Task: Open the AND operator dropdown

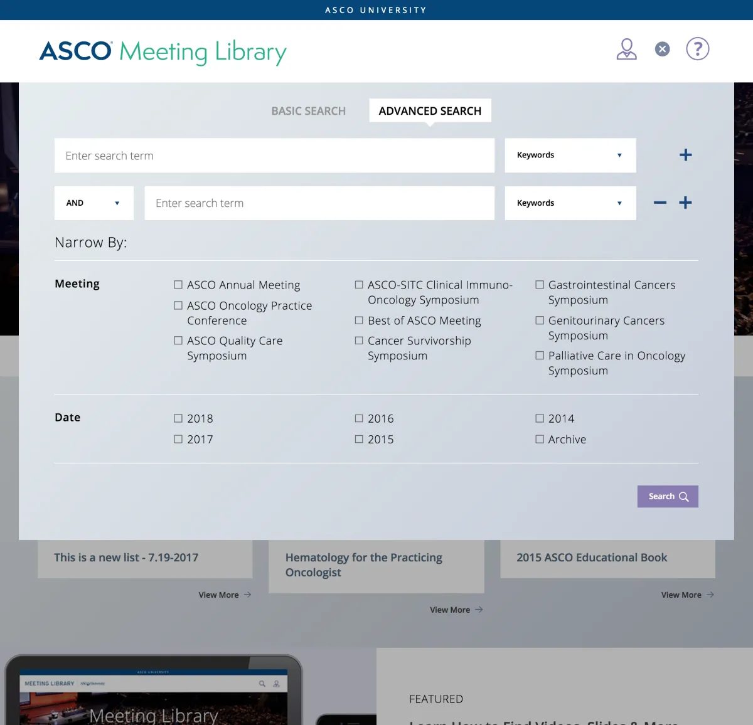Action: tap(94, 203)
